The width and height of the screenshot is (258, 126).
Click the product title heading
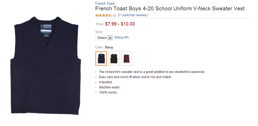click(x=170, y=9)
